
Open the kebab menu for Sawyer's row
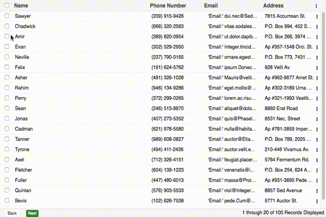tap(317, 16)
